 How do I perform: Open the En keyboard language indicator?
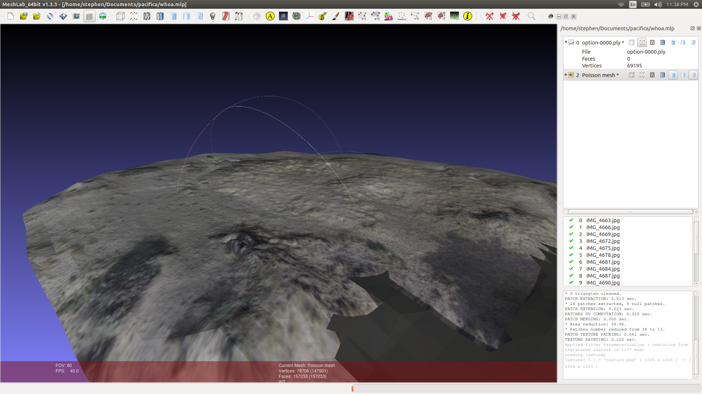pyautogui.click(x=633, y=4)
